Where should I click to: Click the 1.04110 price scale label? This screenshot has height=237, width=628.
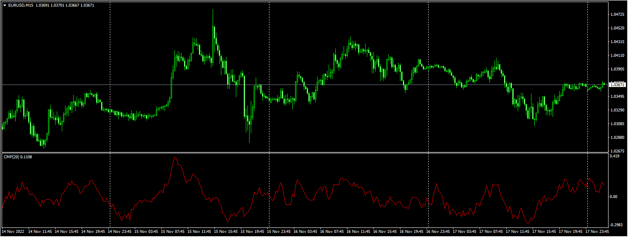[x=618, y=56]
